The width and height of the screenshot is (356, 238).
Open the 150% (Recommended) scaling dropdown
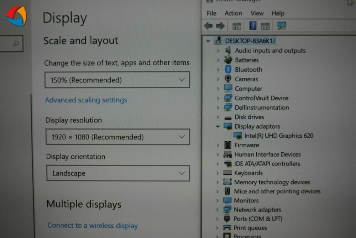(x=117, y=80)
